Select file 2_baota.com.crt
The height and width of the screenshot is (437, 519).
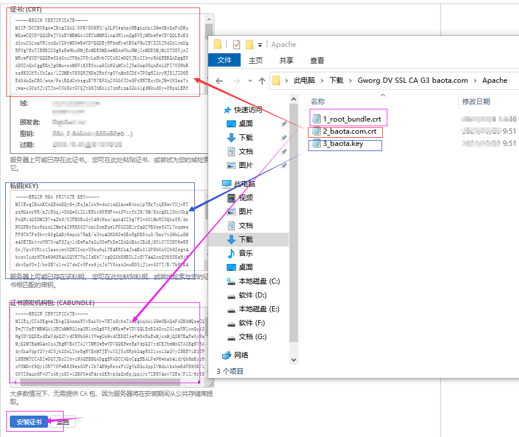click(x=350, y=131)
